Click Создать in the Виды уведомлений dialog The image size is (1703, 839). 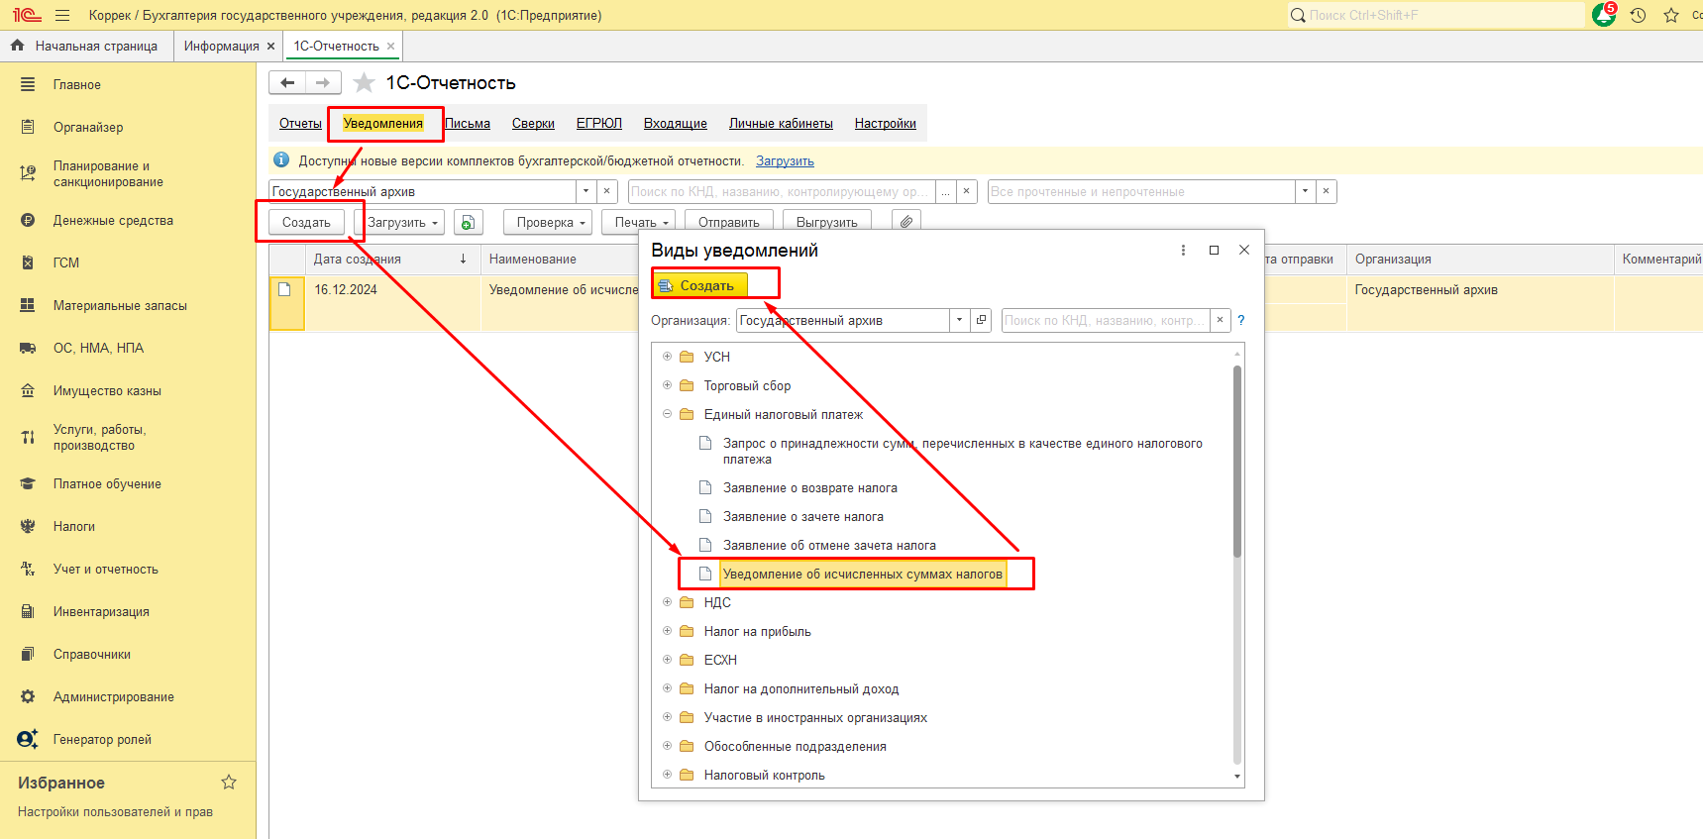click(x=700, y=285)
